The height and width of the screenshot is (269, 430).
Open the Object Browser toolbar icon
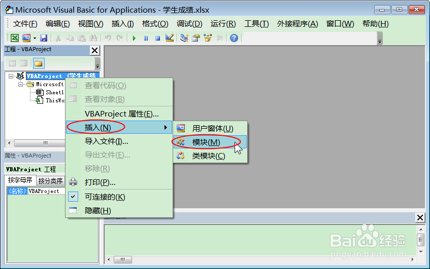click(x=208, y=38)
